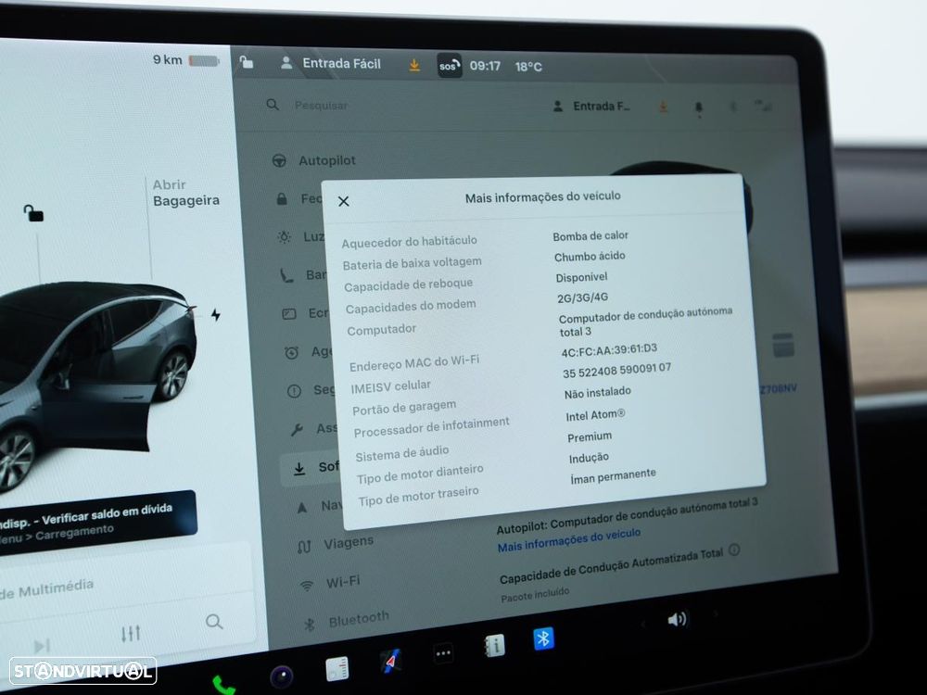Select the 'Intel Atom' processor value
The image size is (927, 695).
click(x=595, y=415)
